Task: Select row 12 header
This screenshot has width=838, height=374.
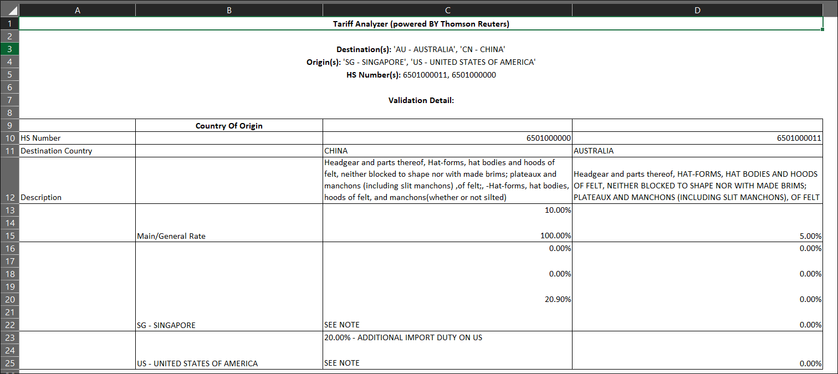Action: 9,181
